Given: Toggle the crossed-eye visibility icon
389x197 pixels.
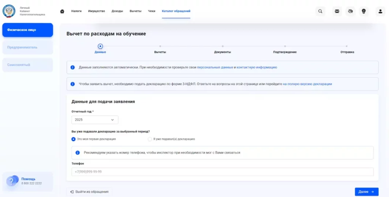Looking at the screenshot, I should (350, 11).
